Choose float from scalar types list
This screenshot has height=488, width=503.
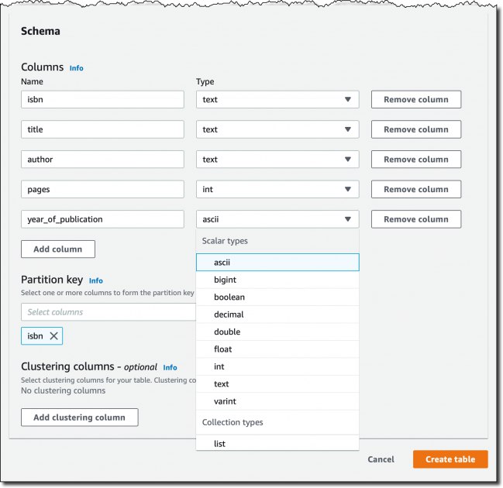coord(277,349)
